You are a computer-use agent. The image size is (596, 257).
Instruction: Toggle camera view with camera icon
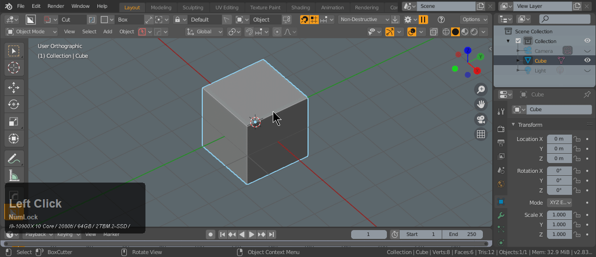[481, 119]
